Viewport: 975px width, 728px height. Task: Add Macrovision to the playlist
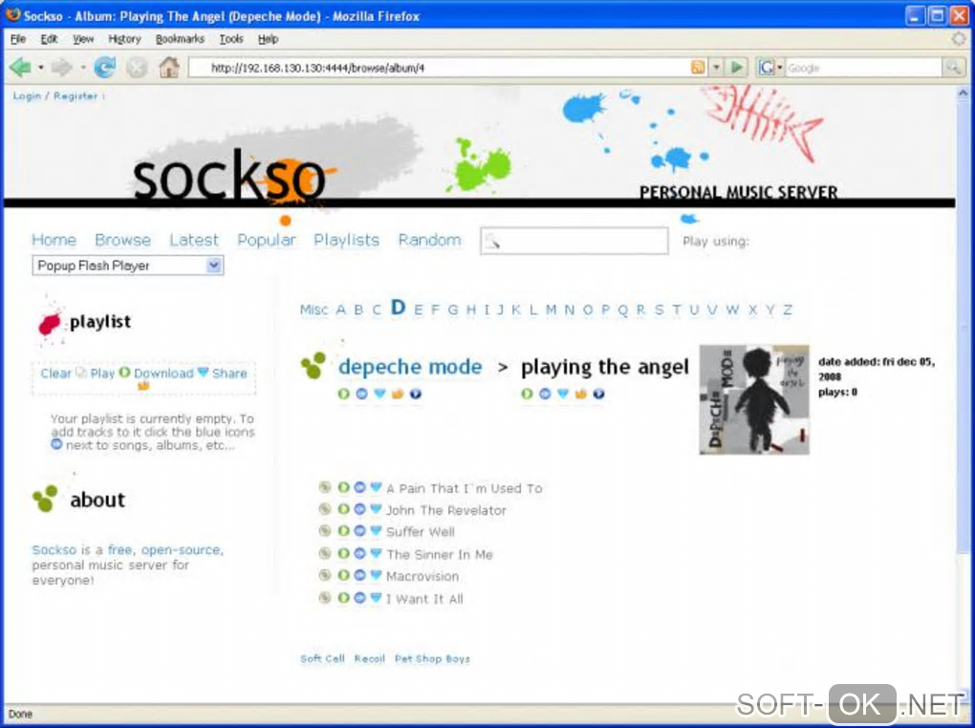359,576
